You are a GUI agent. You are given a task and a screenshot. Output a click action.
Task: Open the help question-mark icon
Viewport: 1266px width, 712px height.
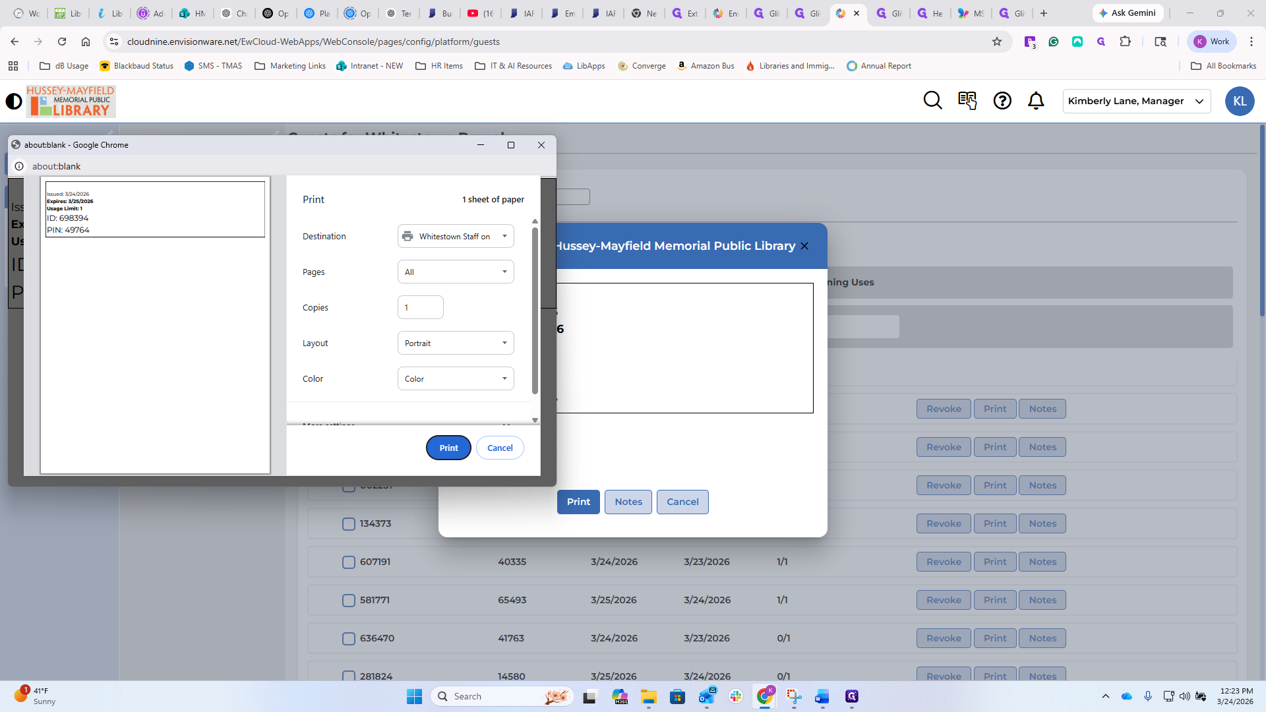[x=1002, y=101]
